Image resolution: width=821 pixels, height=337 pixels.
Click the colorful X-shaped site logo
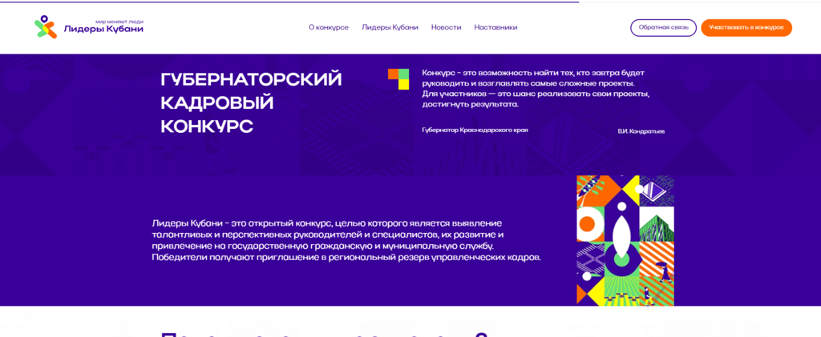[46, 27]
